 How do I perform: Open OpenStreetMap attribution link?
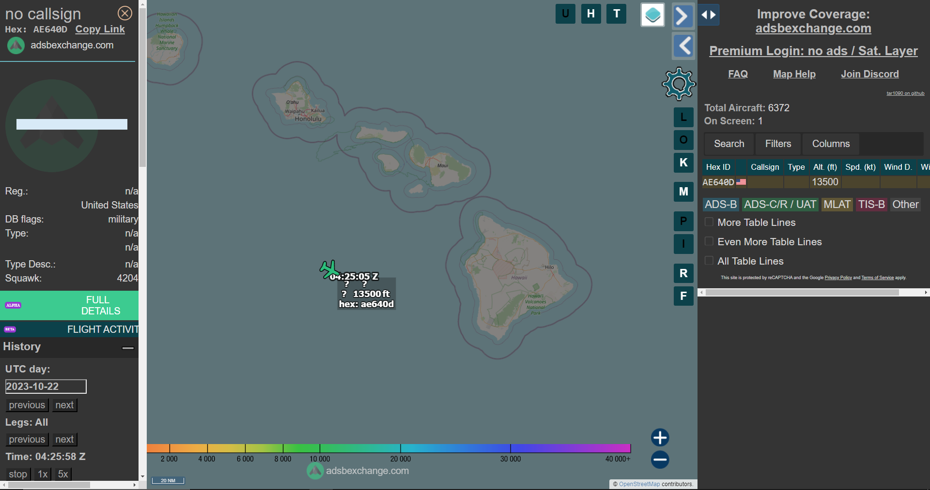pyautogui.click(x=639, y=484)
